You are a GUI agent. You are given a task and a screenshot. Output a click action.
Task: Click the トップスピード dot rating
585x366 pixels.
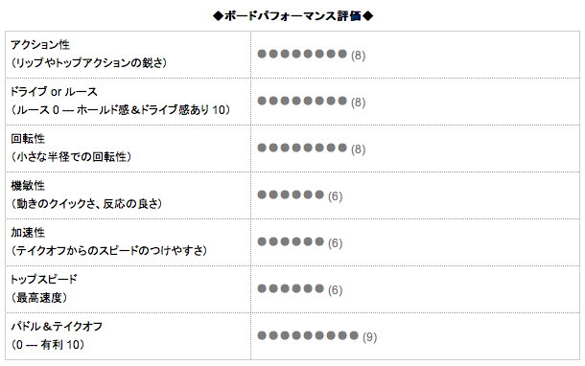coord(291,288)
